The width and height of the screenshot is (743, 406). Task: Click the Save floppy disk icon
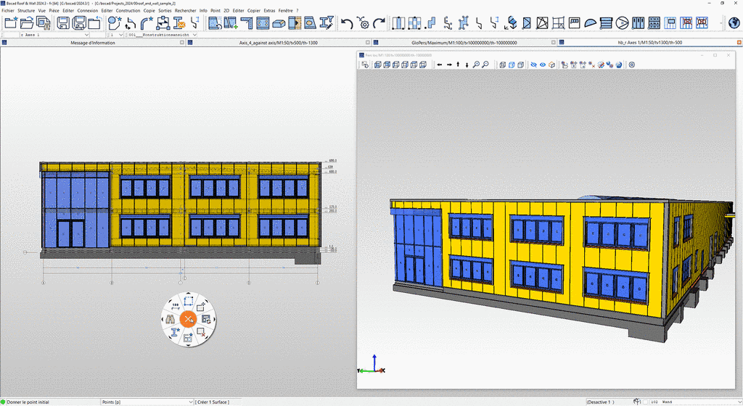63,23
